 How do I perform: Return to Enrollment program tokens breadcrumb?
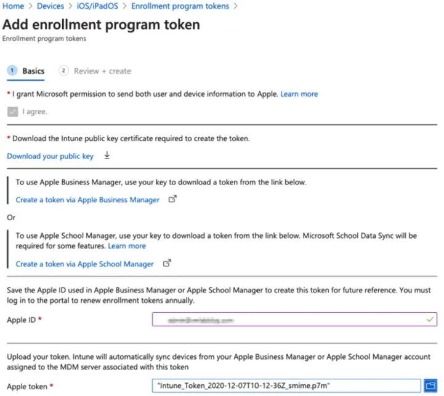180,6
